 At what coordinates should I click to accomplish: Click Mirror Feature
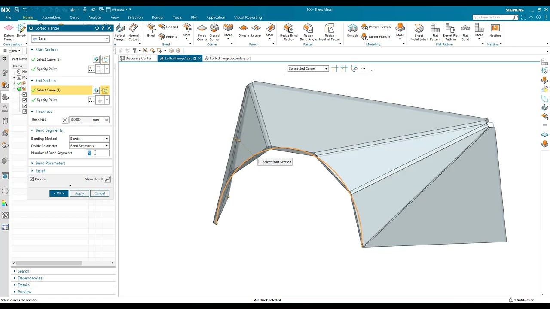point(376,36)
